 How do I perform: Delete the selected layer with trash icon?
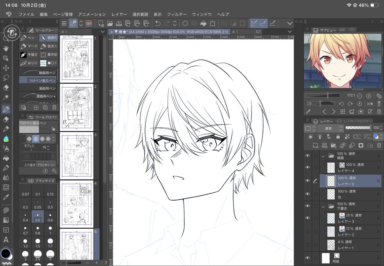[380, 145]
